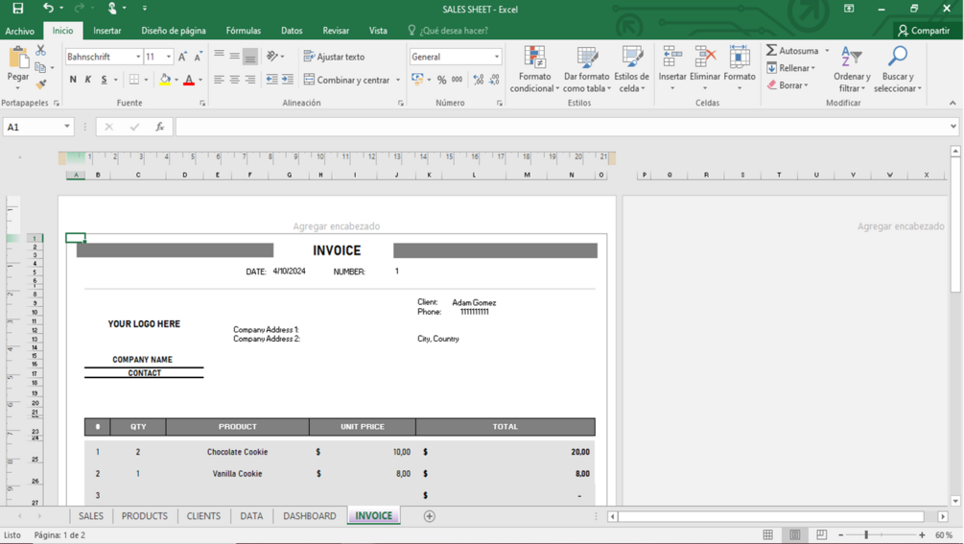
Task: Open the Archivo tab
Action: tap(20, 31)
